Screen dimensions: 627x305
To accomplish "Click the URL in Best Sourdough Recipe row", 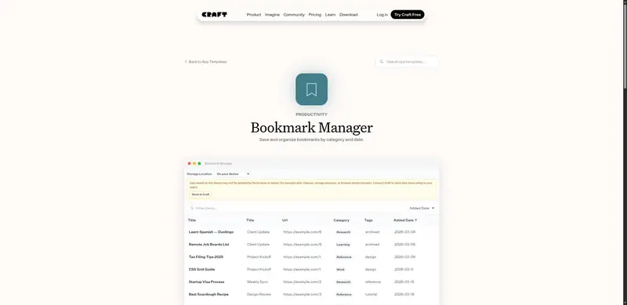I will pos(303,294).
